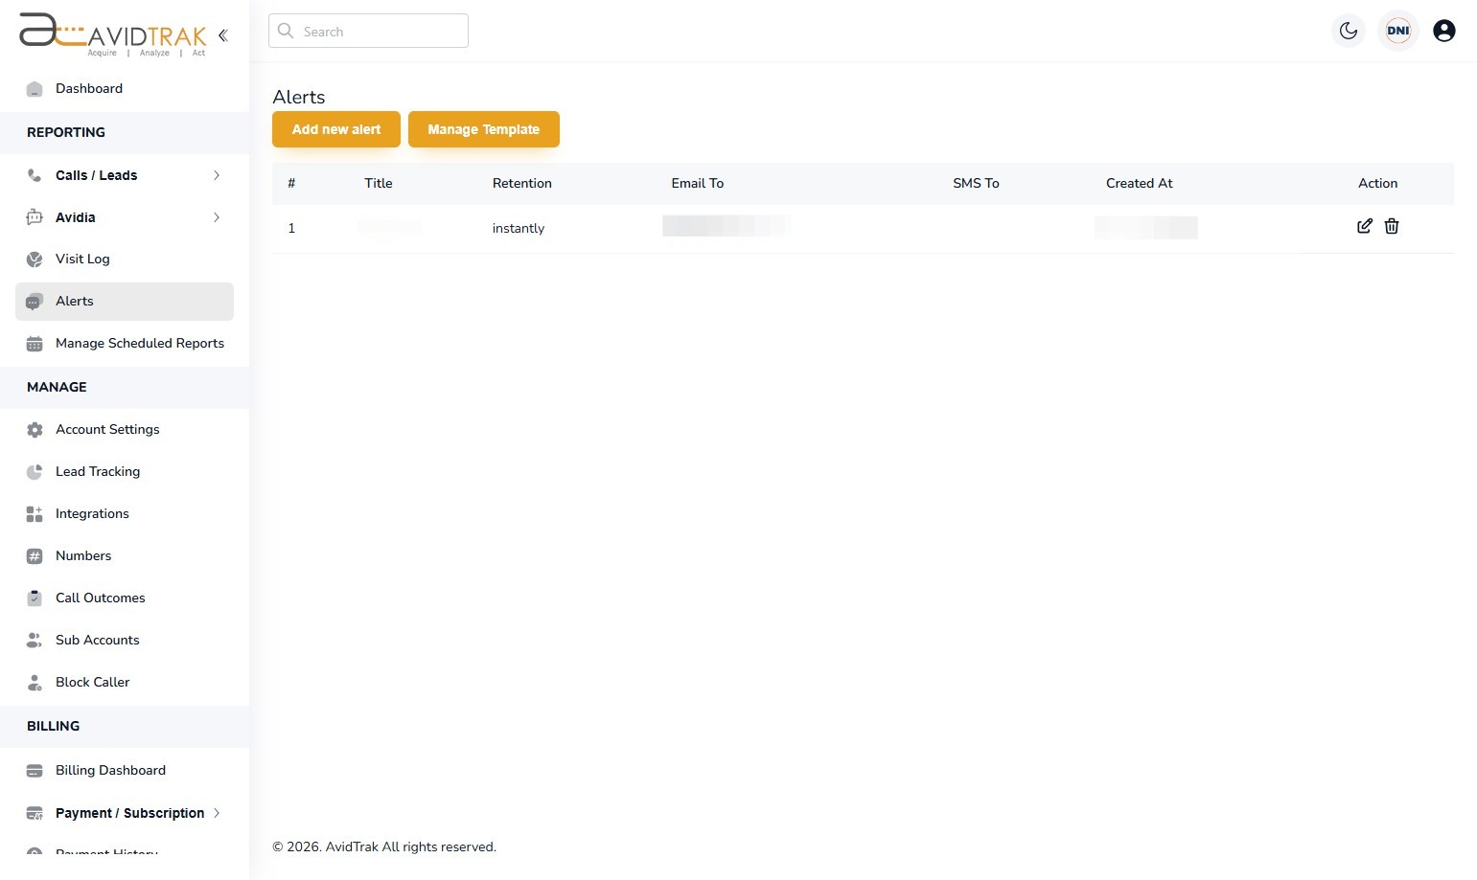
Task: Click Email To column header
Action: point(698,184)
